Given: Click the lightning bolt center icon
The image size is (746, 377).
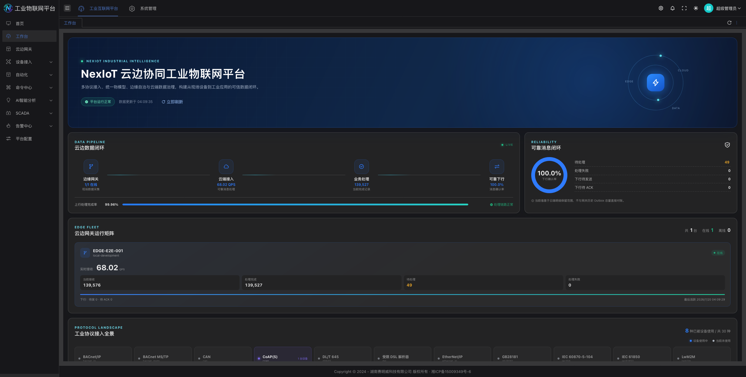Looking at the screenshot, I should tap(656, 83).
